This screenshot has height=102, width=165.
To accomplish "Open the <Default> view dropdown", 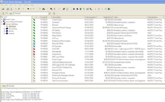I will (x=49, y=13).
